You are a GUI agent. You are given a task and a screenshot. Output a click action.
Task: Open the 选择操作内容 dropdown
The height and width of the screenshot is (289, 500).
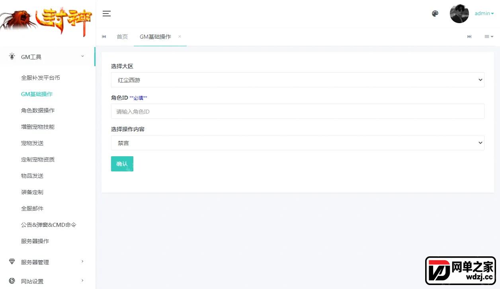point(297,143)
